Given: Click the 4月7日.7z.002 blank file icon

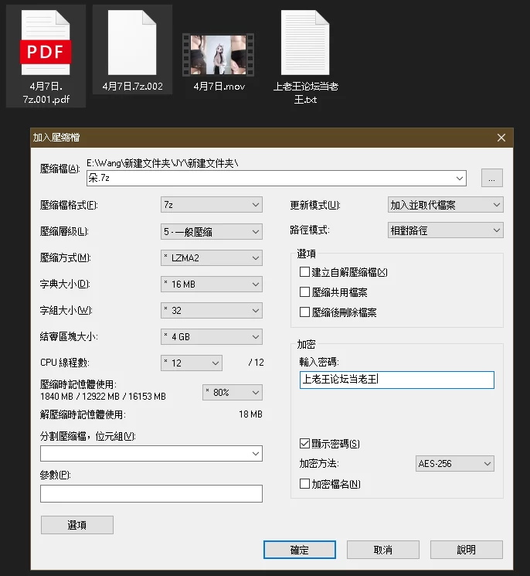Looking at the screenshot, I should coord(132,43).
